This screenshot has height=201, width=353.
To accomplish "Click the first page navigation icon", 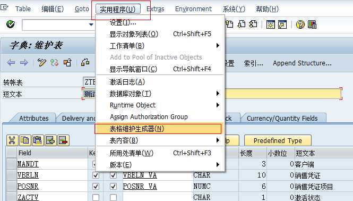I will [x=229, y=24].
